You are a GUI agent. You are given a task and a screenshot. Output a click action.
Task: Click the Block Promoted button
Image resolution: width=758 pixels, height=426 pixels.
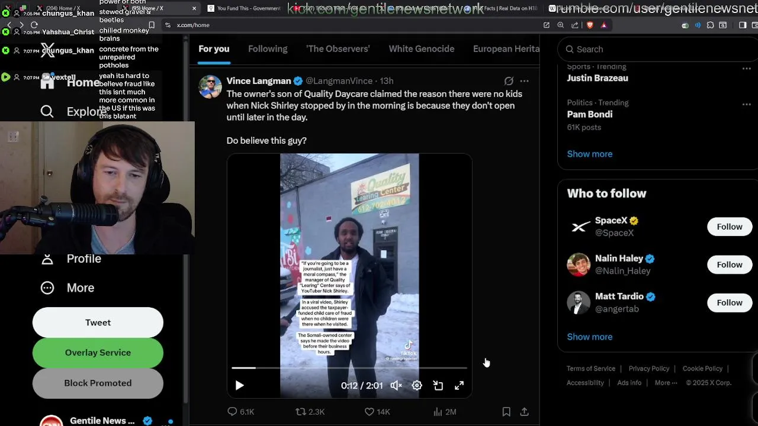98,383
